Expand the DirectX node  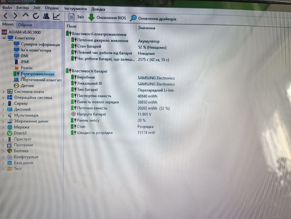tap(3, 133)
